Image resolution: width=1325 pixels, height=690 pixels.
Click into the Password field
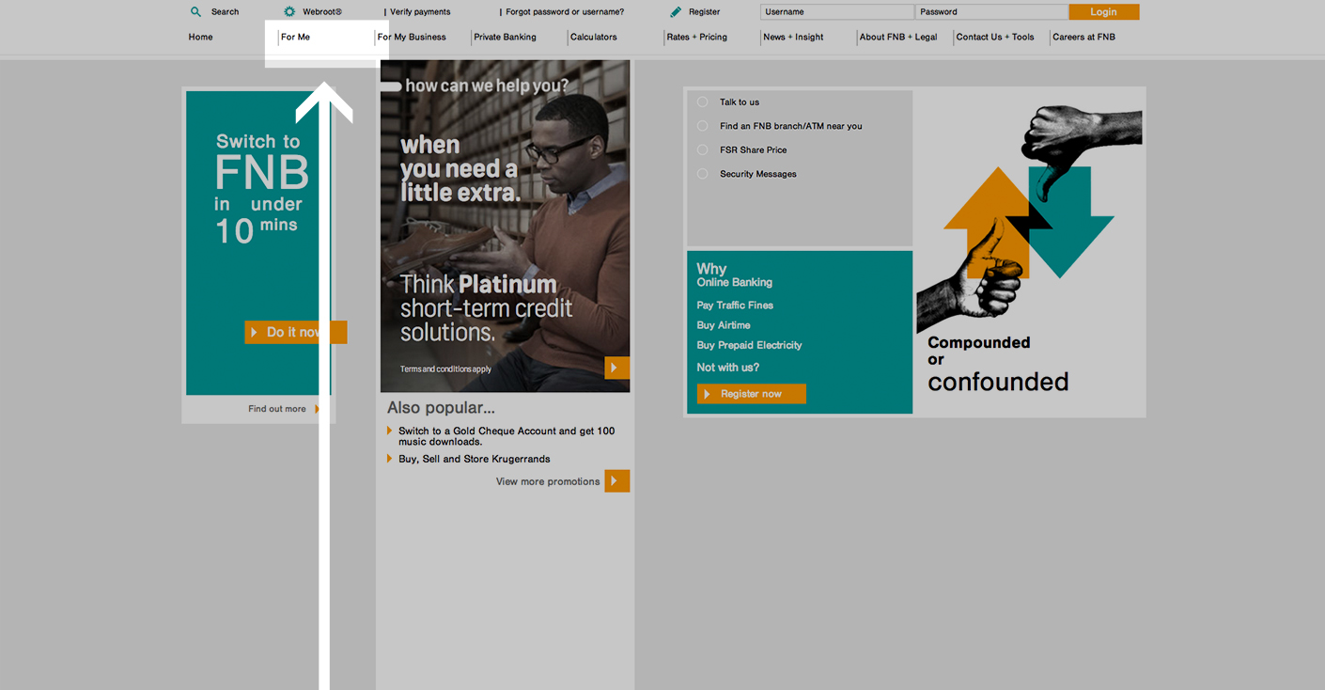click(x=991, y=12)
